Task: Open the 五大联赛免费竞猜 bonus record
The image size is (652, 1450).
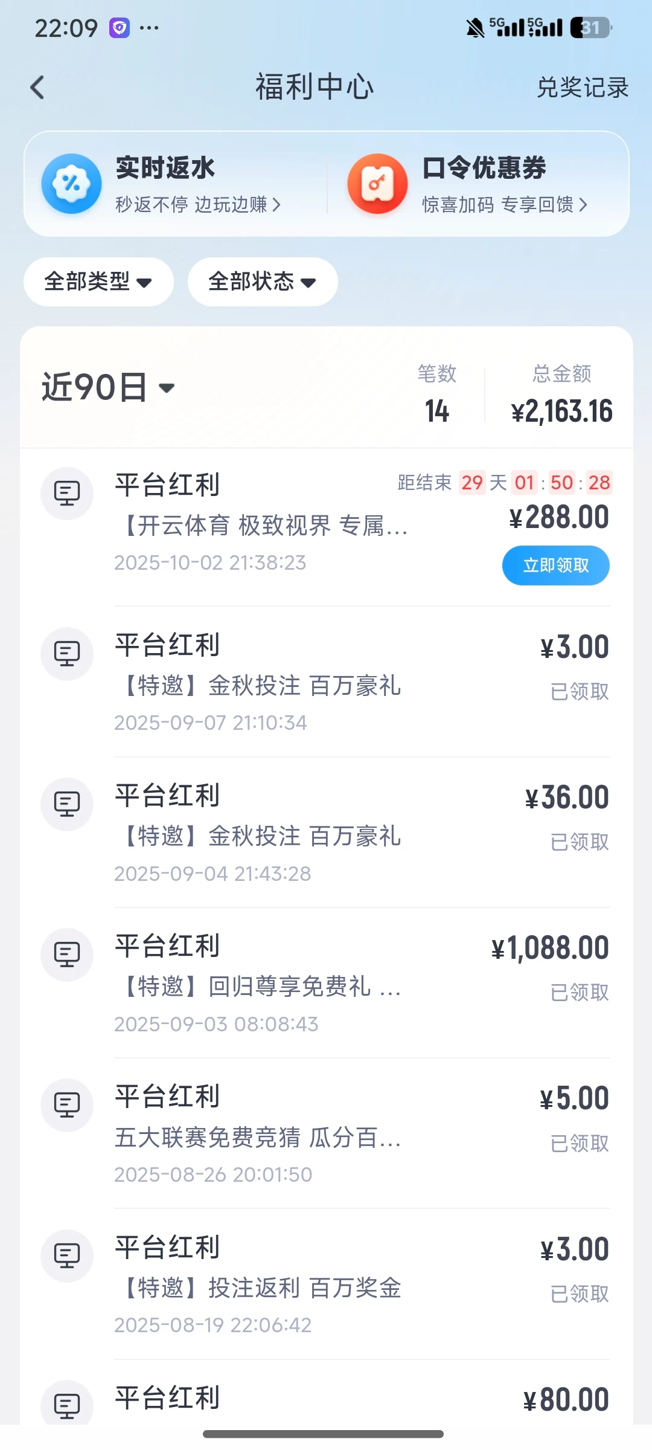Action: pos(258,1138)
